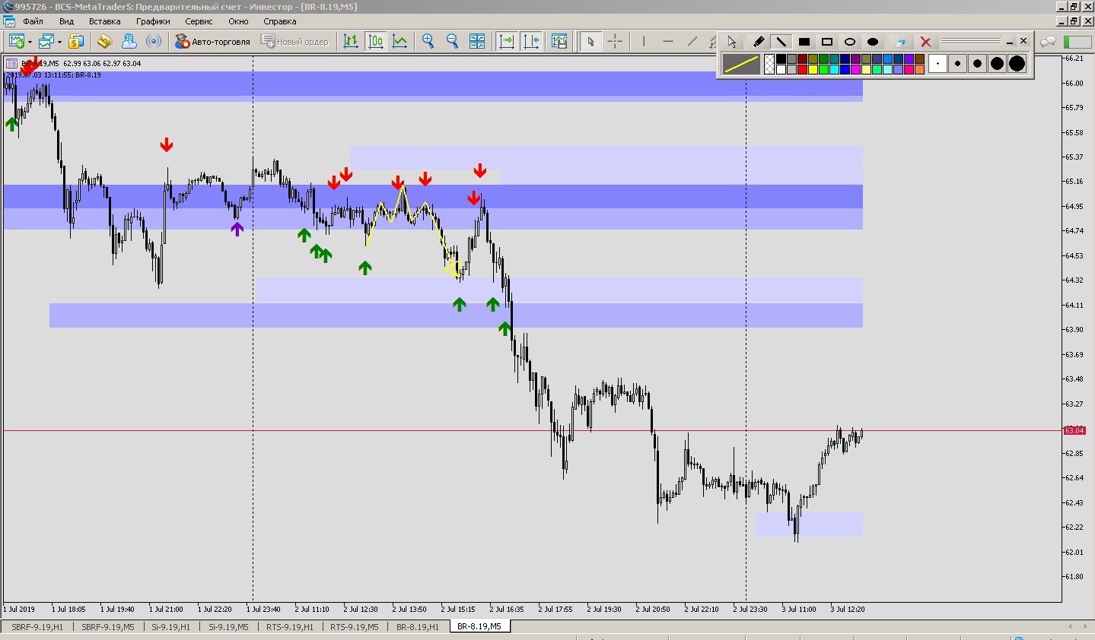
Task: Switch to Si-9.19,H1 chart tab
Action: coord(172,627)
